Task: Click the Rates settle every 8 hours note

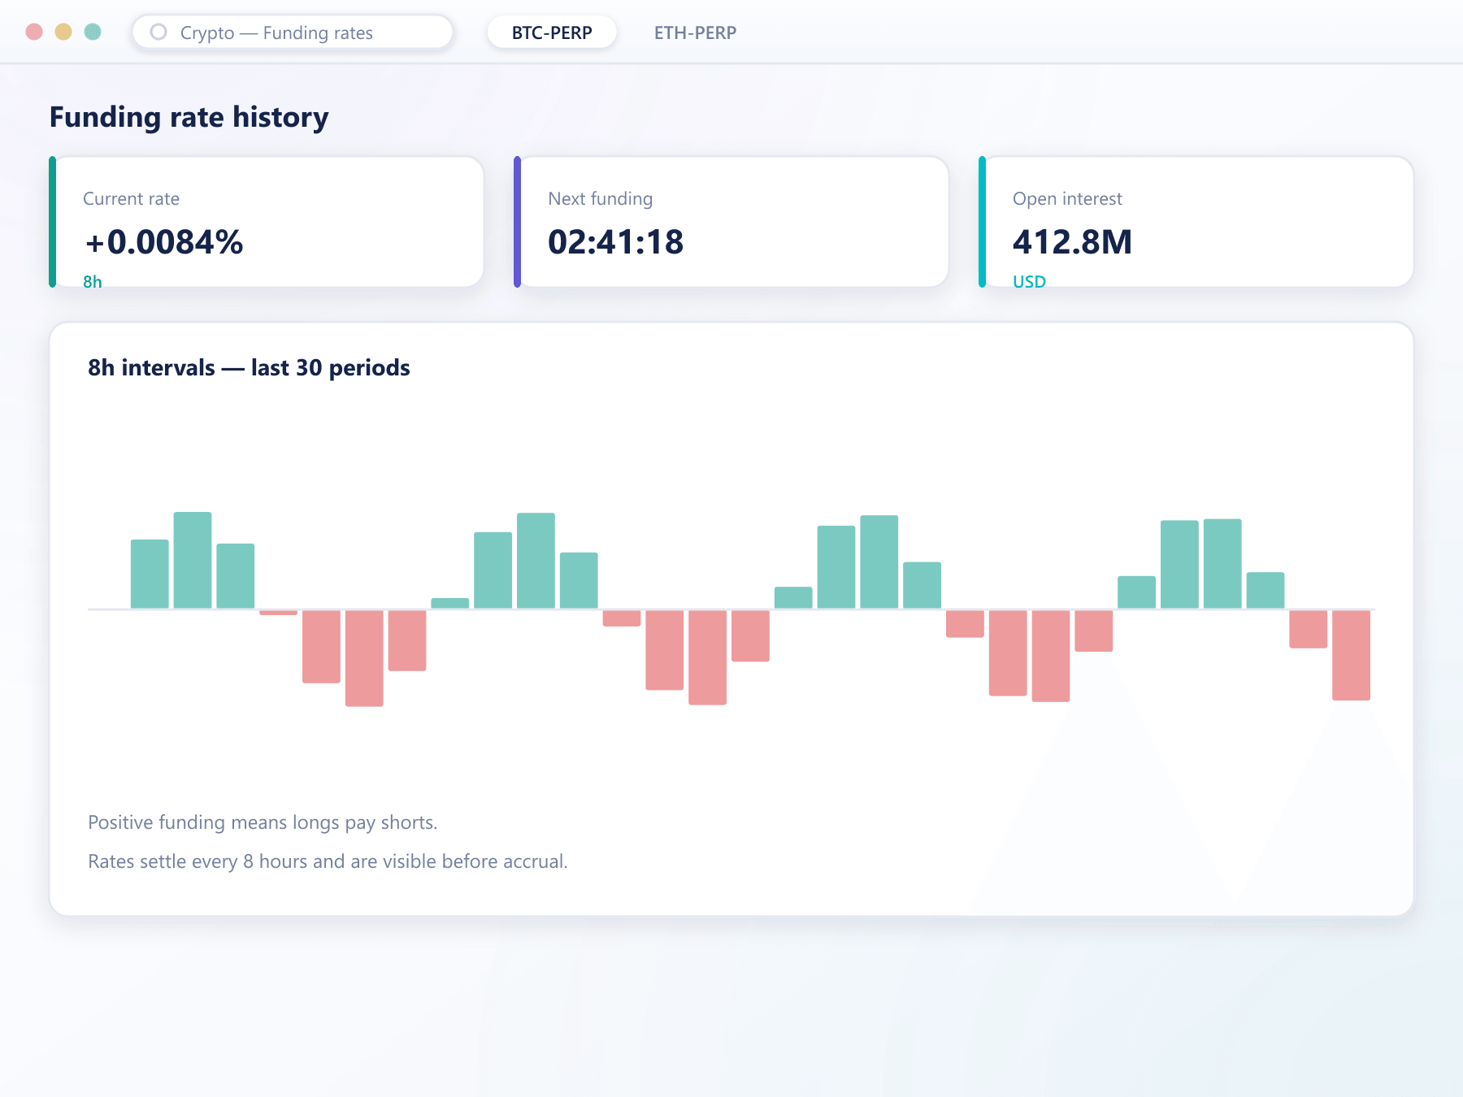Action: pos(328,861)
